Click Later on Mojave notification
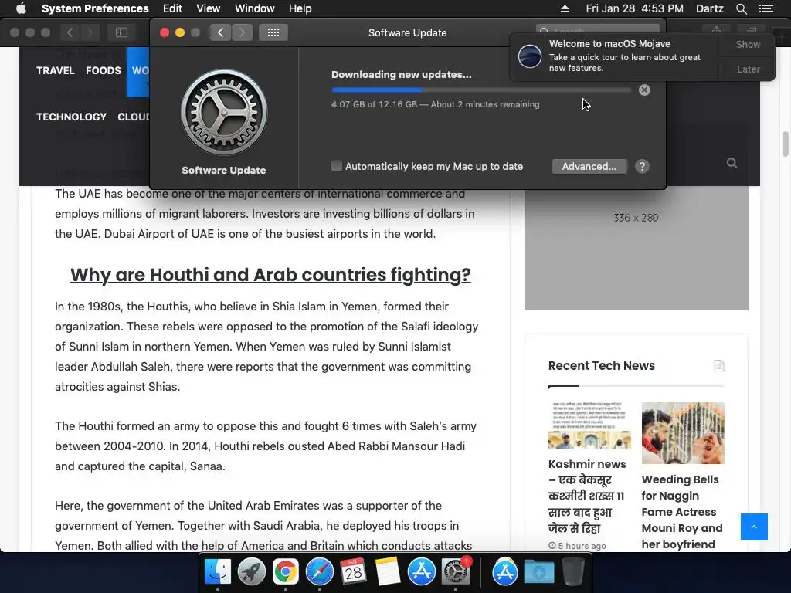This screenshot has height=593, width=791. pyautogui.click(x=748, y=69)
